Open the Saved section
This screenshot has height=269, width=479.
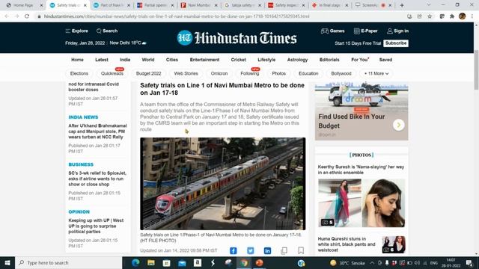tap(386, 60)
